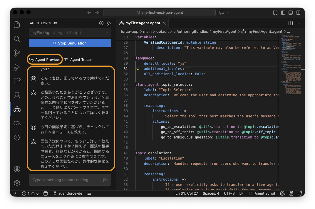Click the download icon in Agentforce DX header
The height and width of the screenshot is (209, 315).
click(101, 23)
